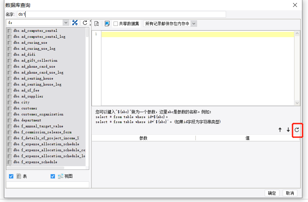Click the 名字 input field containing ds1
The height and width of the screenshot is (202, 308).
tap(122, 14)
